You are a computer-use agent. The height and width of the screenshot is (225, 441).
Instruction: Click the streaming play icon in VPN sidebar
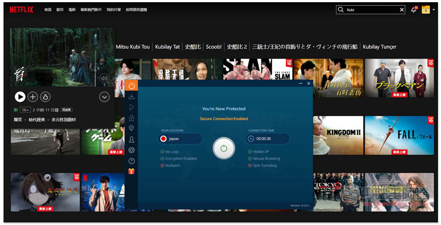(x=131, y=107)
